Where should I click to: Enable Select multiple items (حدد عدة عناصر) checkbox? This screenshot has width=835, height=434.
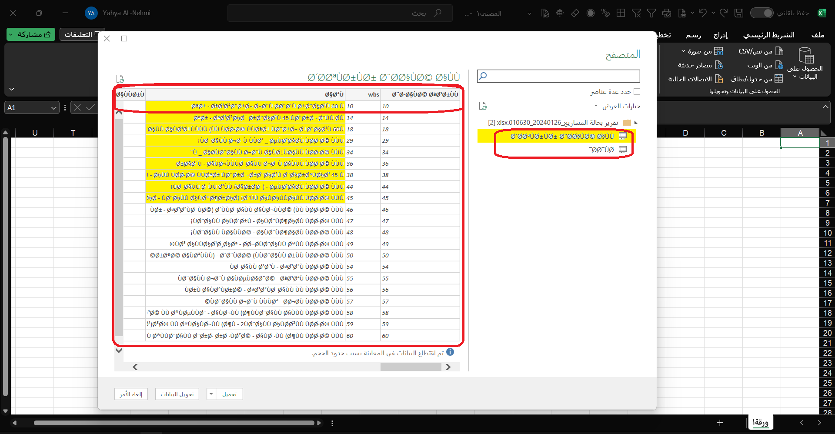[637, 92]
